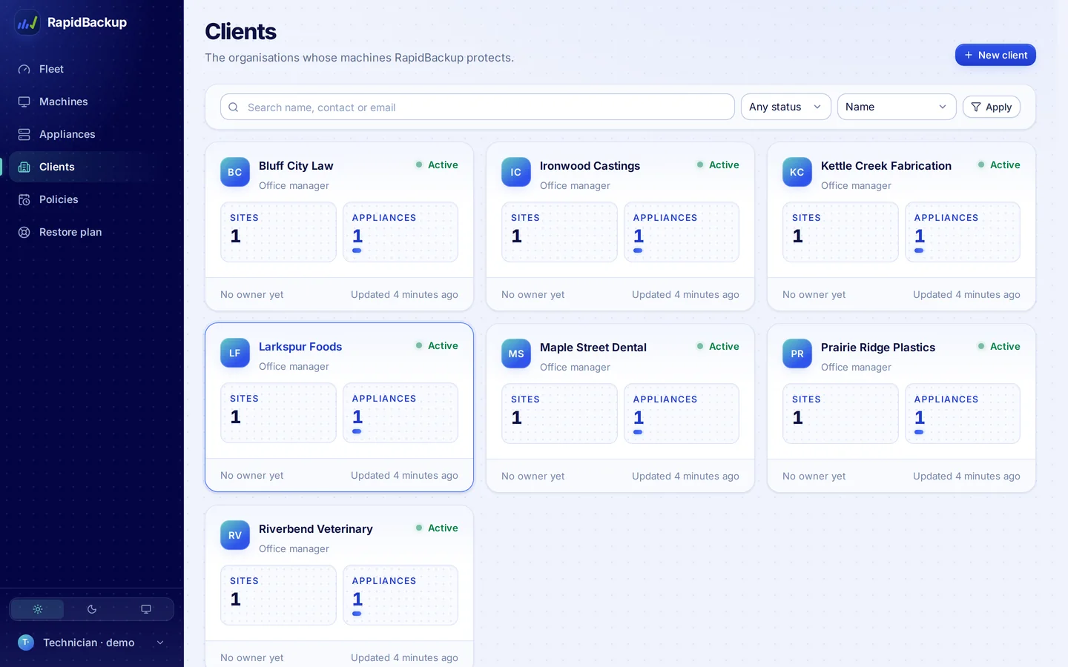Create a client with New client button
Viewport: 1068px width, 667px height.
coord(995,55)
